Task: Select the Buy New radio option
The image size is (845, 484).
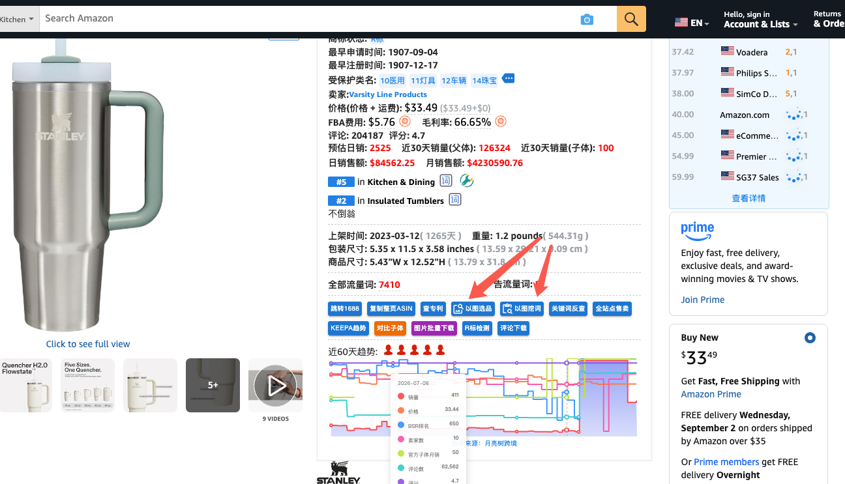Action: [810, 337]
